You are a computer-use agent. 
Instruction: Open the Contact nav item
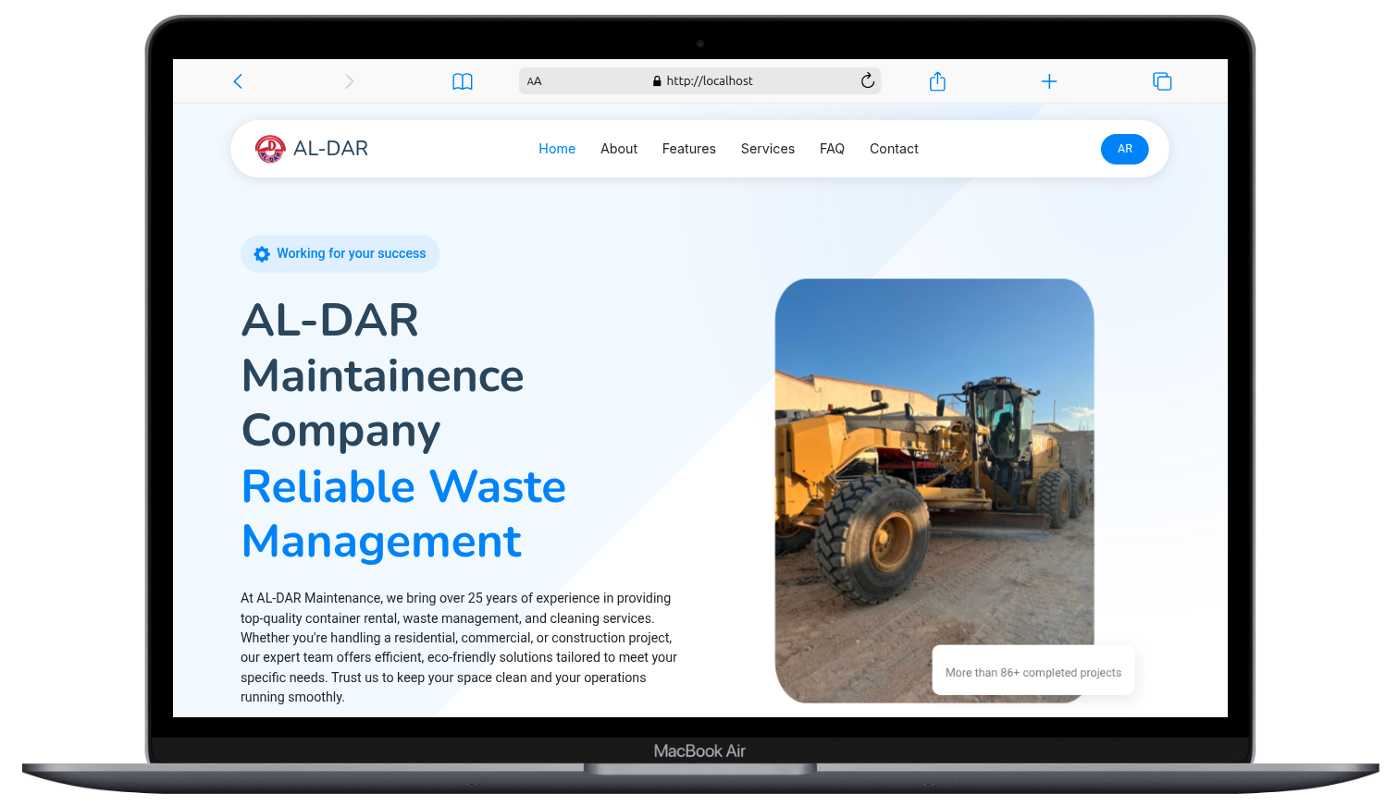tap(894, 149)
